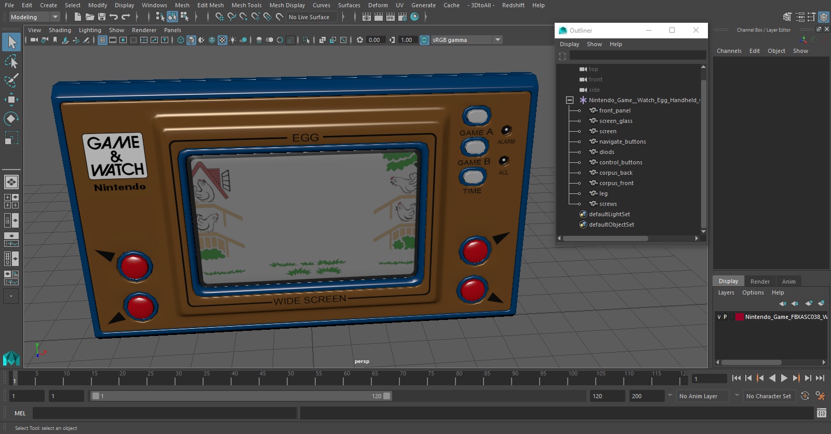Select the arrow Select tool in toolbox
The width and height of the screenshot is (831, 434).
(11, 42)
